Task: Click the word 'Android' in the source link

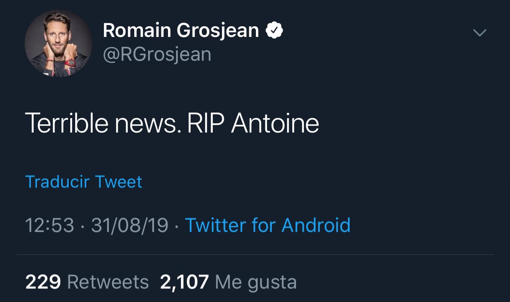Action: pos(316,225)
